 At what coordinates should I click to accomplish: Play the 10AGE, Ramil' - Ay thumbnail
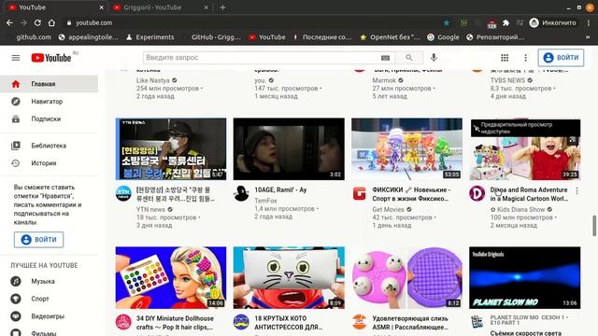point(289,149)
